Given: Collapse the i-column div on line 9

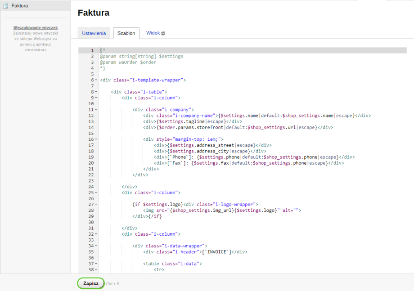Looking at the screenshot, I should (x=96, y=98).
